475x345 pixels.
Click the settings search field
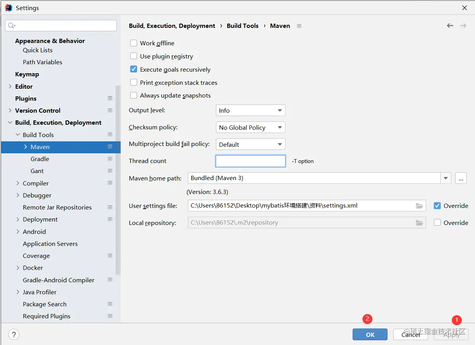(61, 26)
